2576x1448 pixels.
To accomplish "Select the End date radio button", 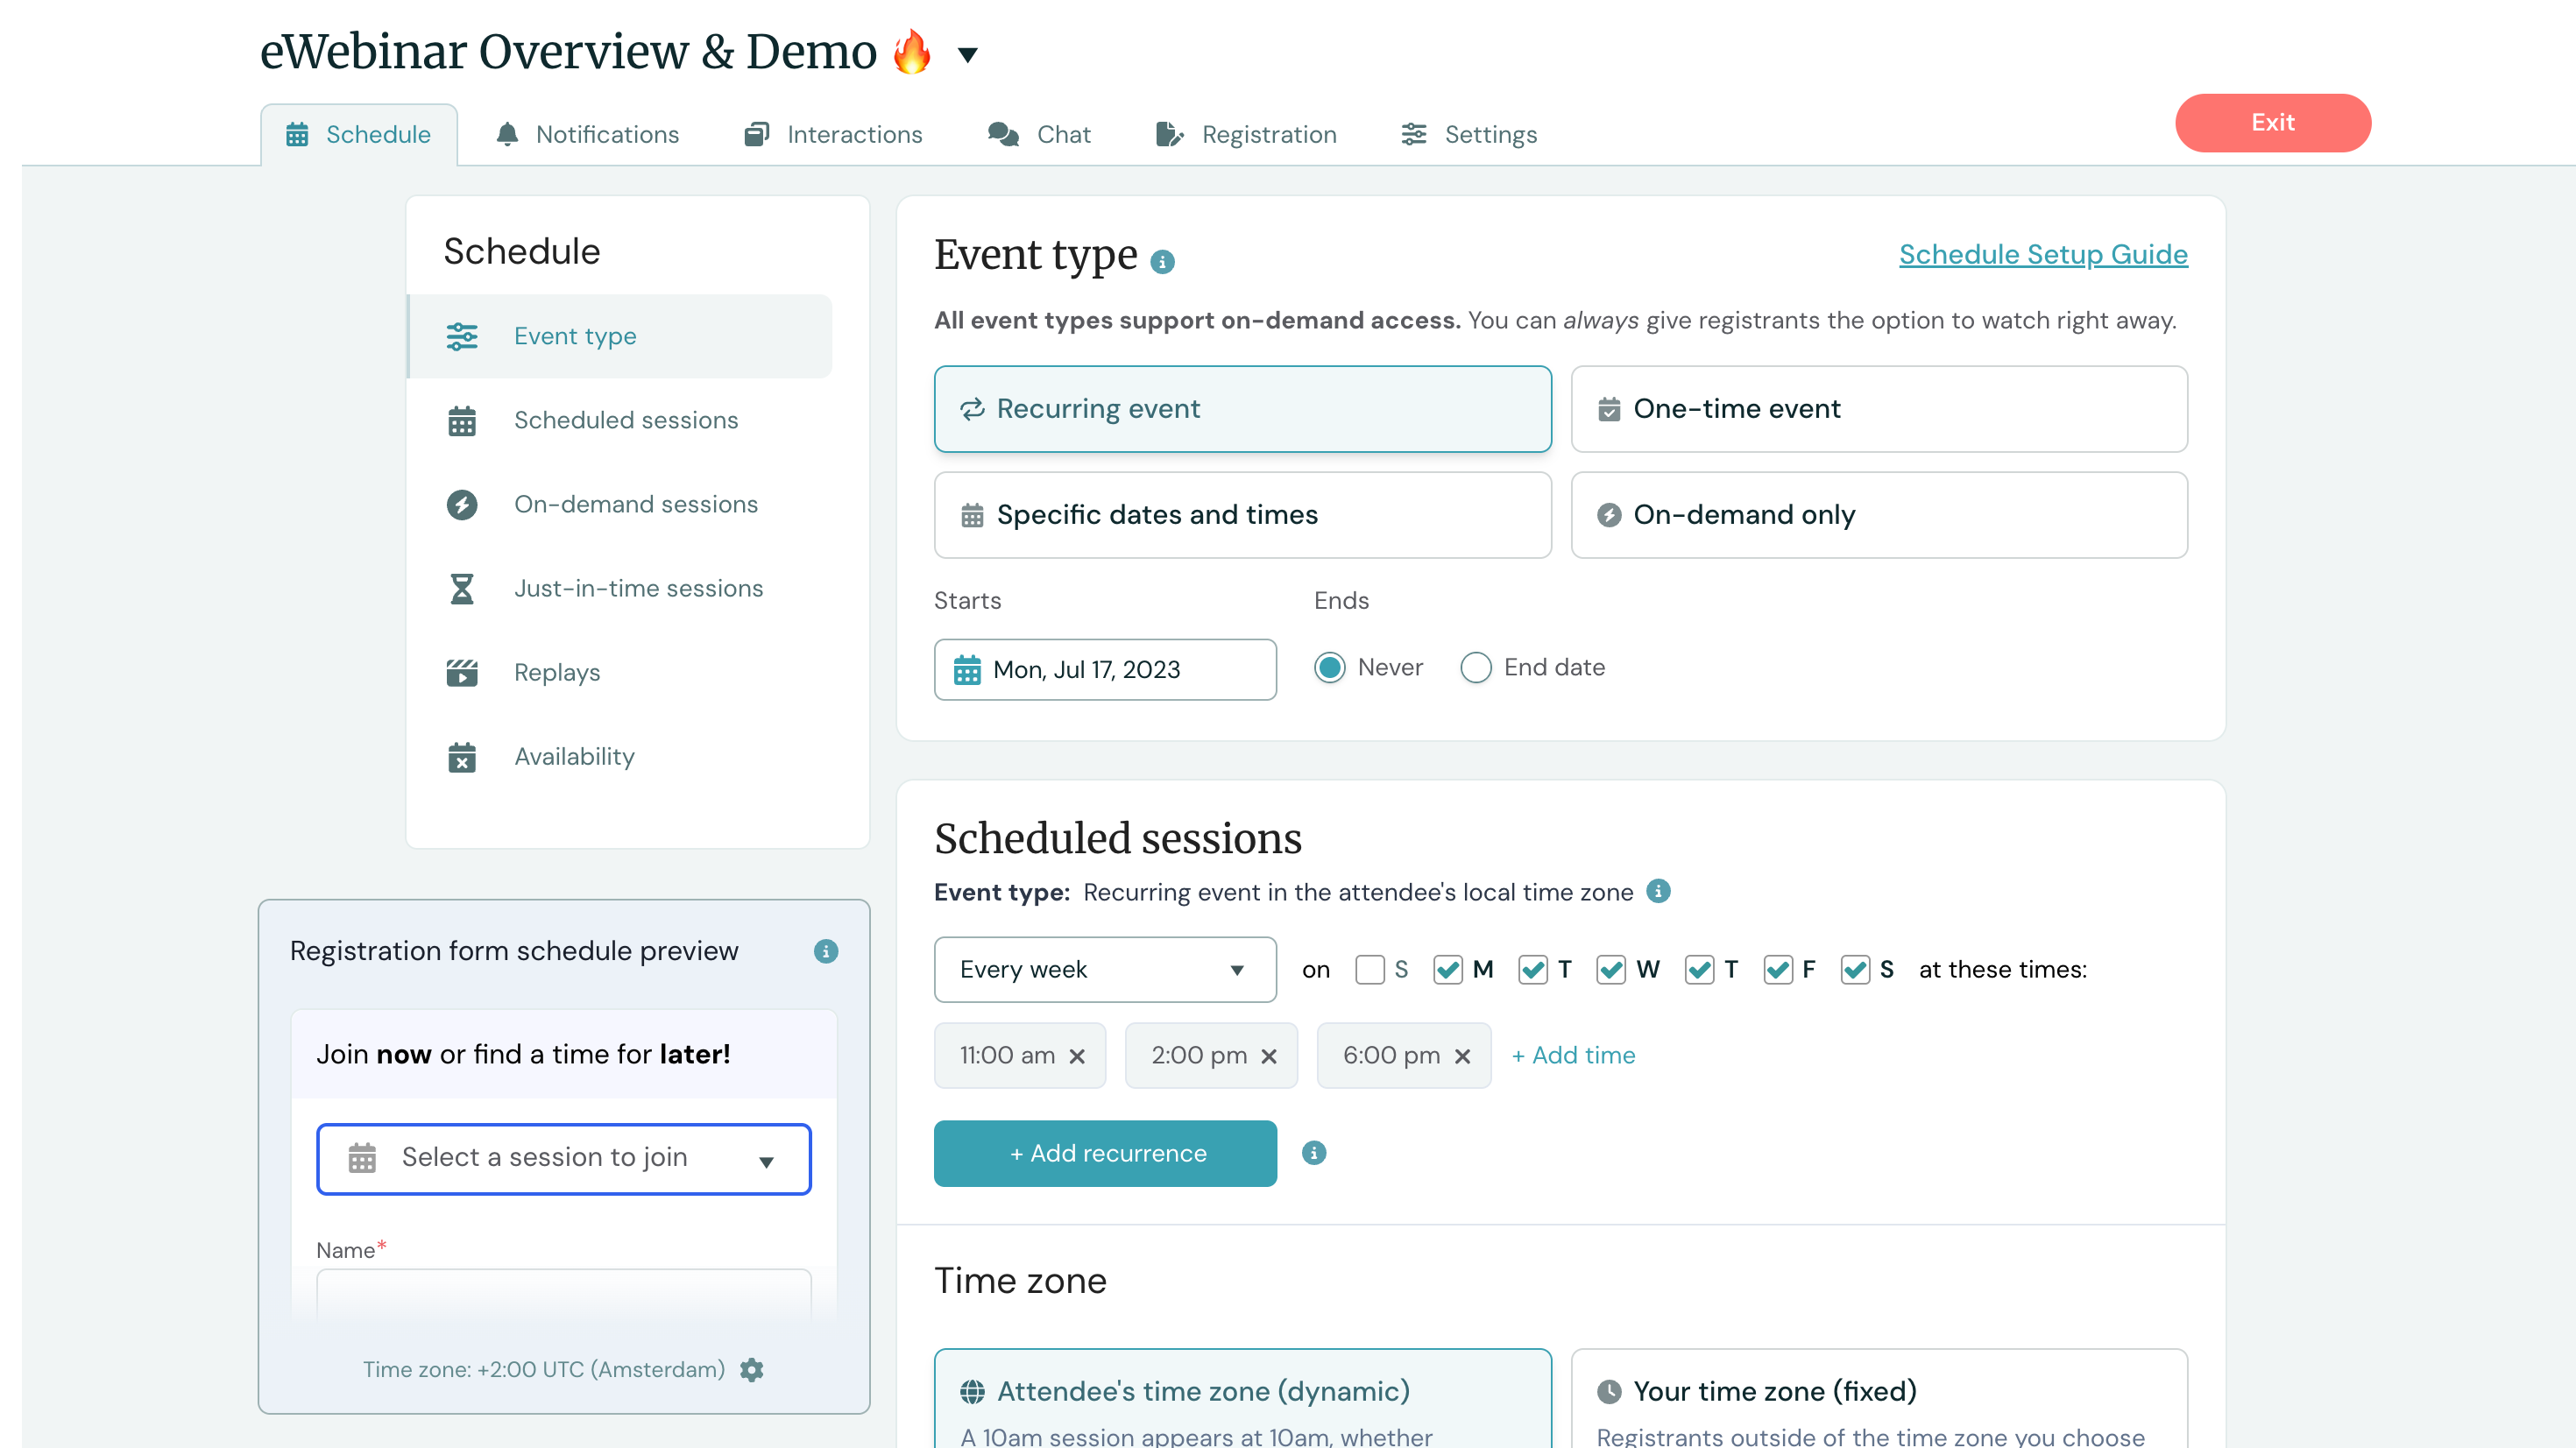I will (x=1476, y=667).
